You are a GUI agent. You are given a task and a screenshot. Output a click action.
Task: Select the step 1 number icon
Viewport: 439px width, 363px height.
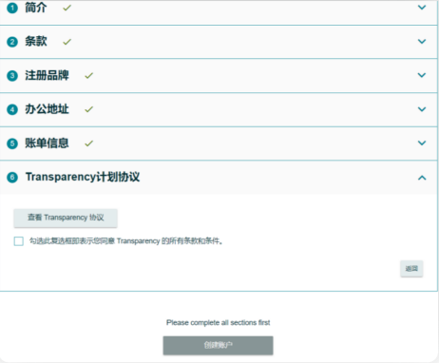coord(12,8)
